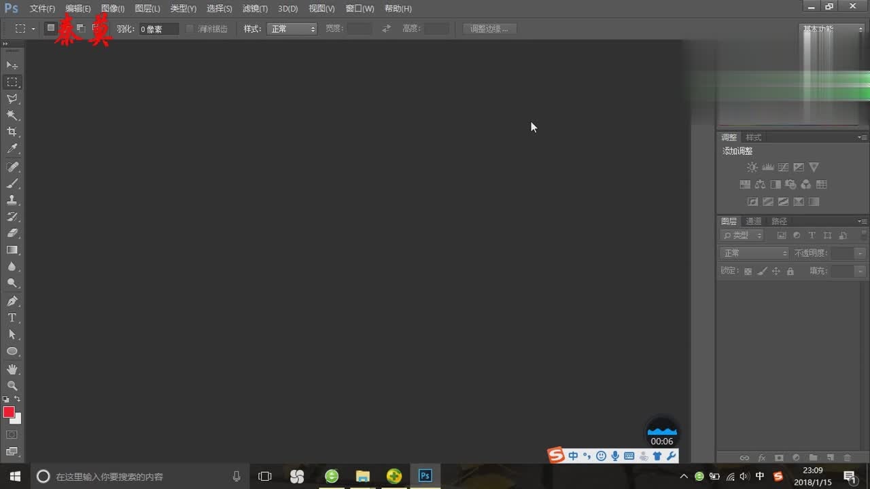The width and height of the screenshot is (870, 489).
Task: Toggle New Selection mode button
Action: click(x=50, y=29)
